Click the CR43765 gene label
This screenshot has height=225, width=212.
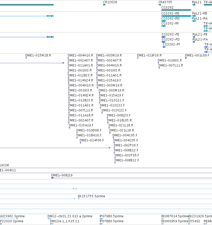click(165, 2)
